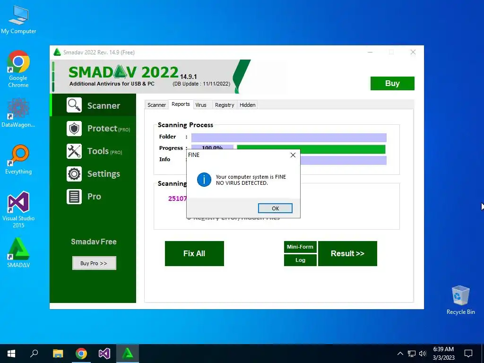This screenshot has height=363, width=484.
Task: Open the Everything search desktop shortcut
Action: point(18,160)
